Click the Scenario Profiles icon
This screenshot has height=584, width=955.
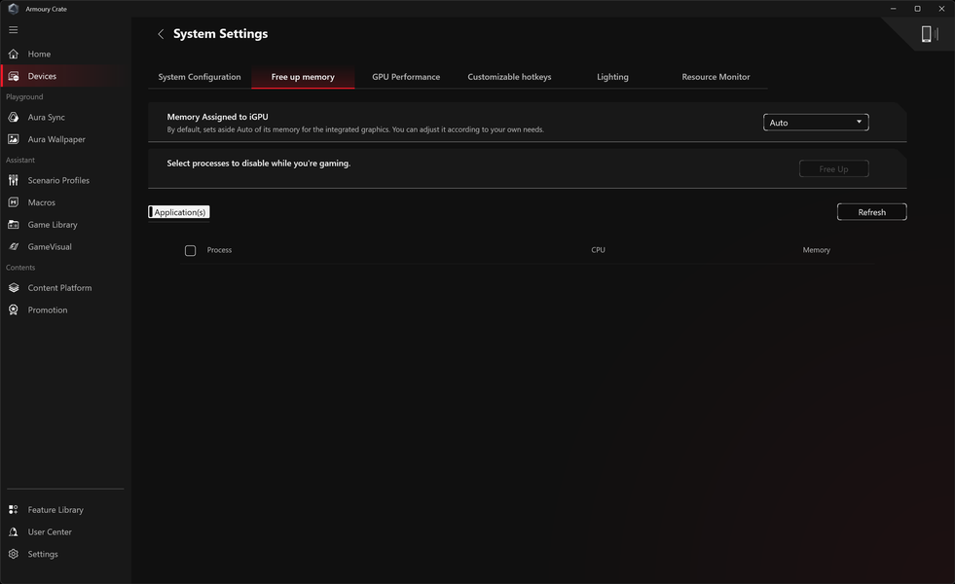[x=13, y=180]
